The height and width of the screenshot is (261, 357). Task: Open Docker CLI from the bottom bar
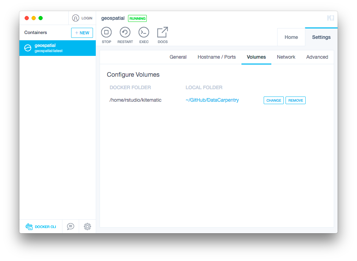tap(41, 227)
